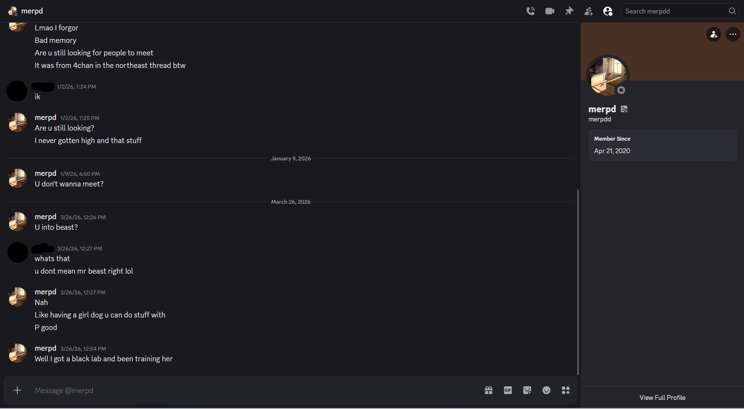Click the message "Nah"
This screenshot has height=409, width=744.
pos(41,303)
